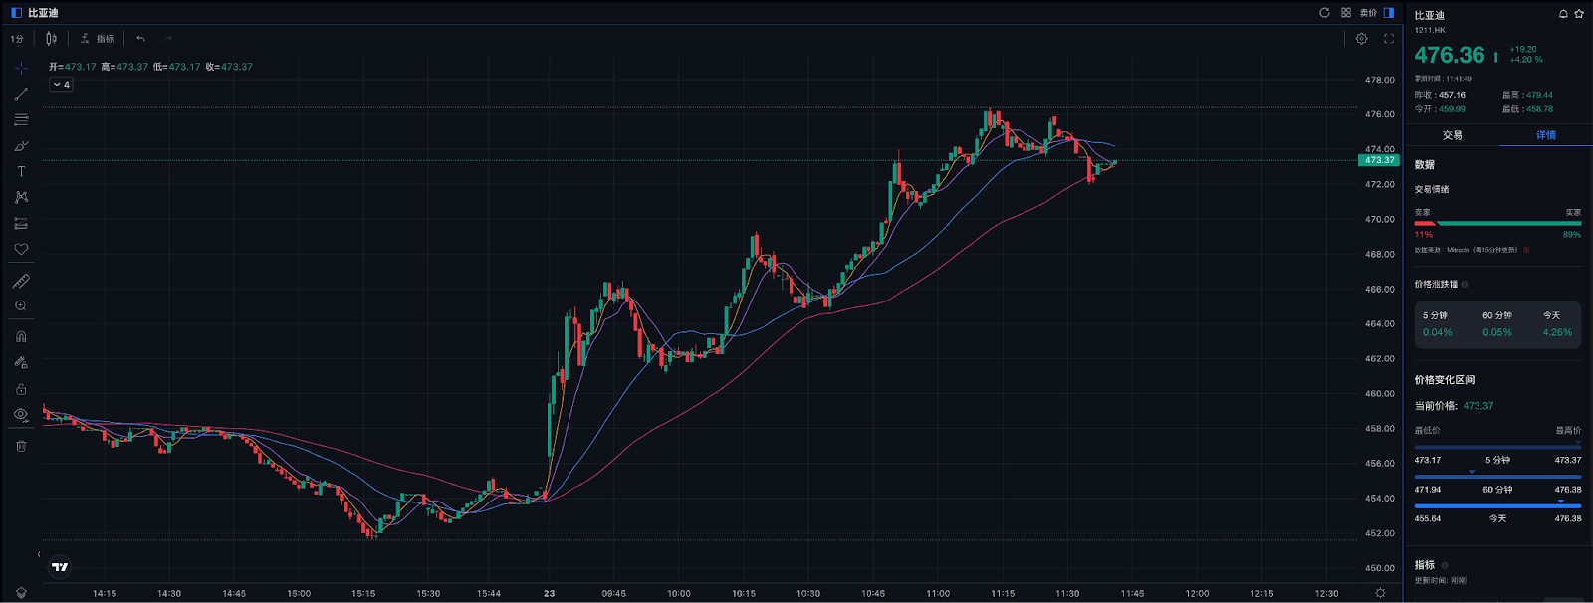Select the crosshair cursor tool
This screenshot has height=603, width=1593.
21,68
